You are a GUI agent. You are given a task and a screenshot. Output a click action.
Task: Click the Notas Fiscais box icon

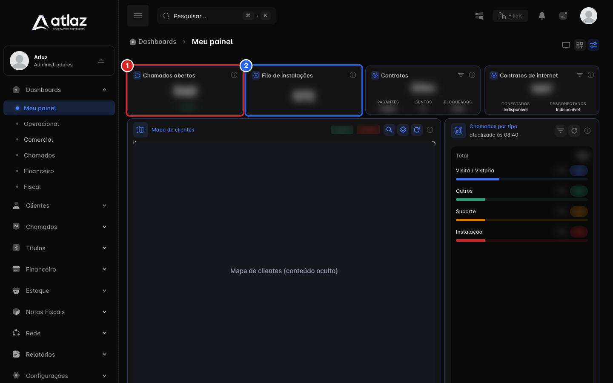click(x=16, y=312)
